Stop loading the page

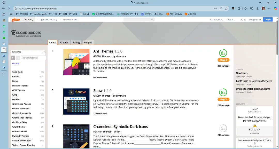pos(9,8)
